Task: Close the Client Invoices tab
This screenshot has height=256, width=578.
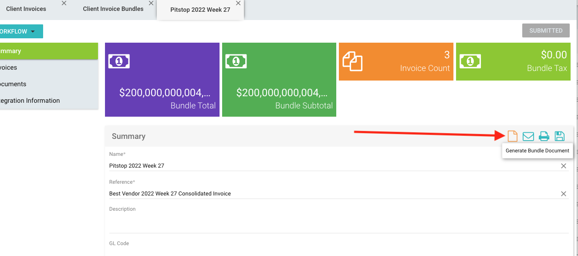Action: click(x=64, y=3)
